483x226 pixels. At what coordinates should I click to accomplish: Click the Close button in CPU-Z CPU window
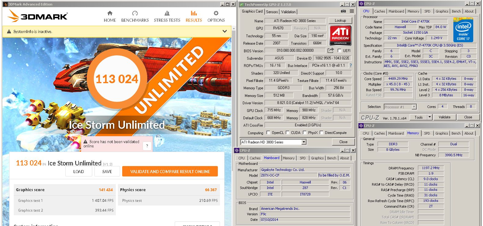468,117
